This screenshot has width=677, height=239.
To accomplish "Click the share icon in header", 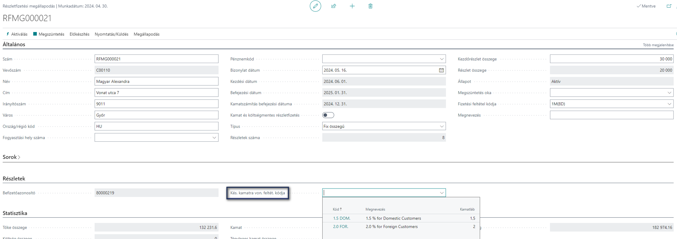I will pos(334,6).
